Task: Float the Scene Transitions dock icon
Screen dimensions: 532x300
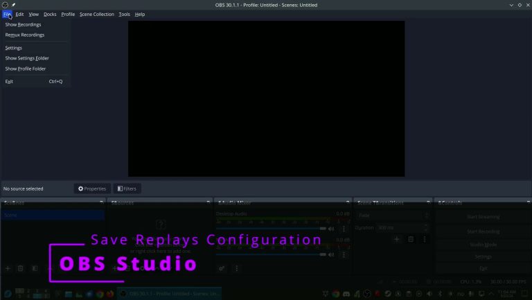Action: pyautogui.click(x=429, y=202)
